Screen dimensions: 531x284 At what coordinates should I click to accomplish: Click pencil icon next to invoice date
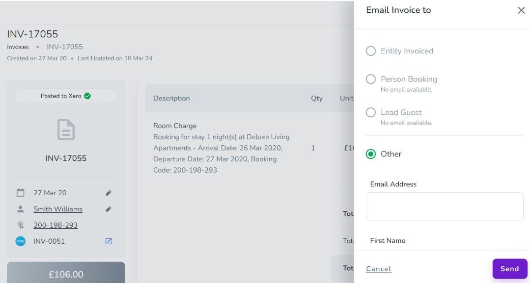(109, 193)
